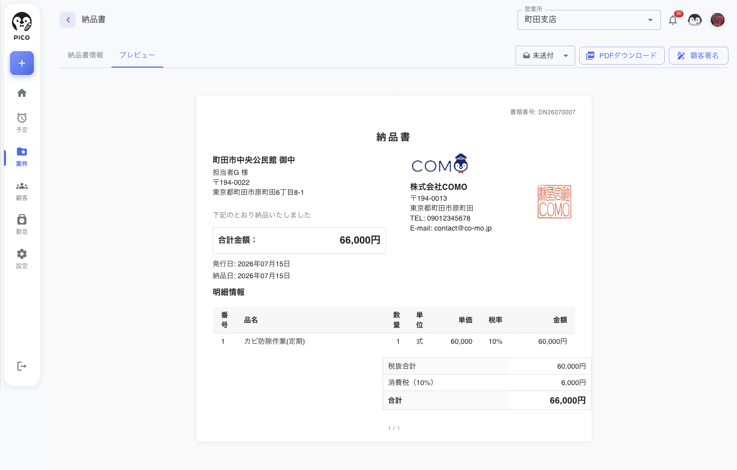Click the page indicator 1 / 1
This screenshot has height=470, width=737.
click(x=394, y=428)
